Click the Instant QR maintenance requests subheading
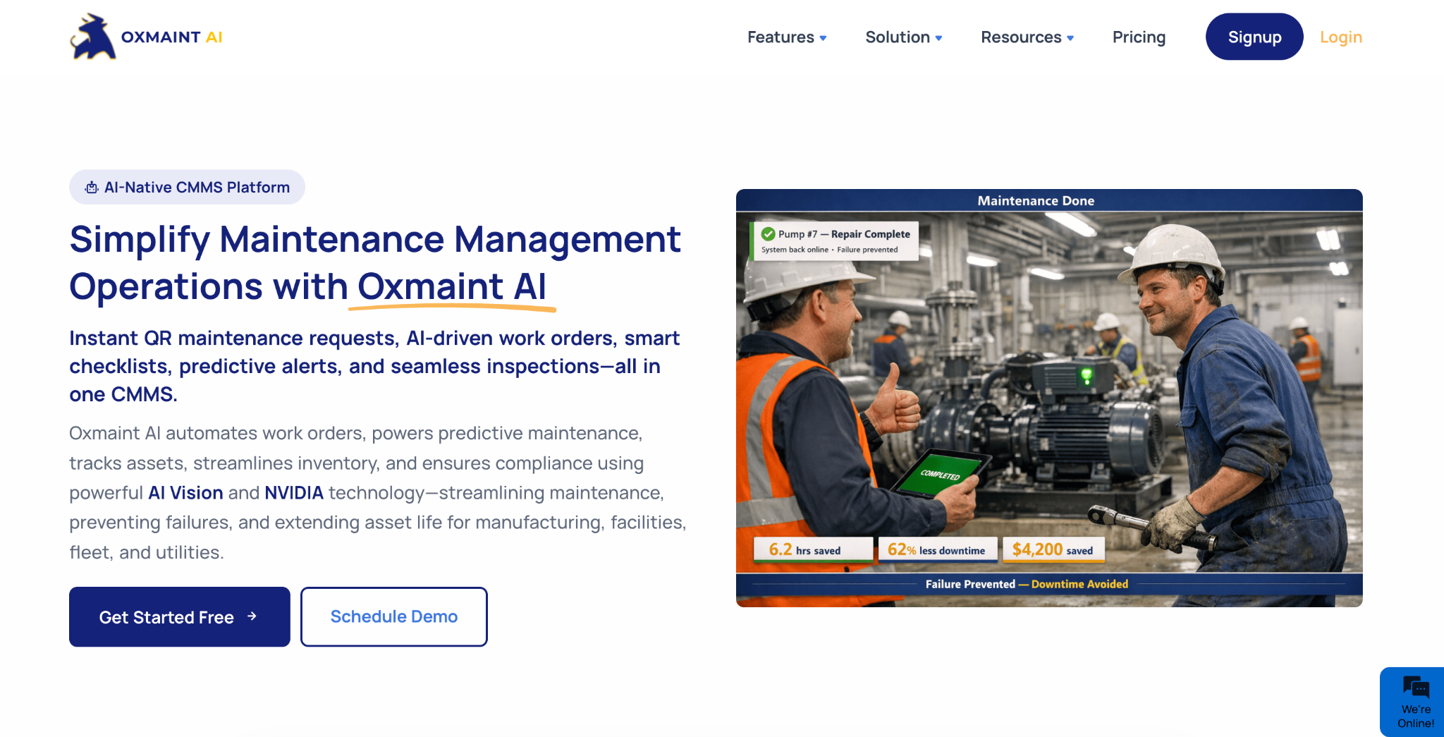 374,366
